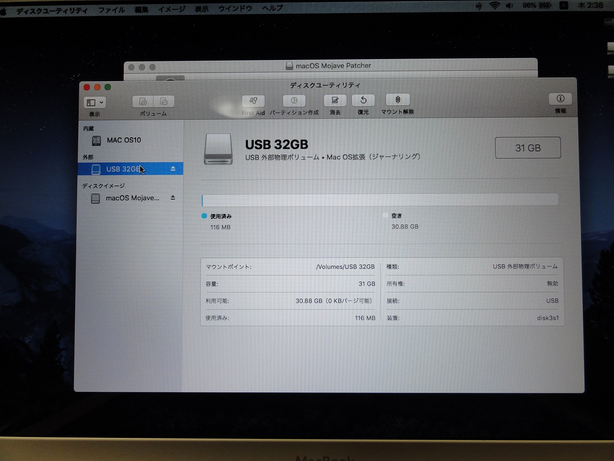Click the input source icon in menu bar
Screen dimensions: 614x461
click(564, 6)
